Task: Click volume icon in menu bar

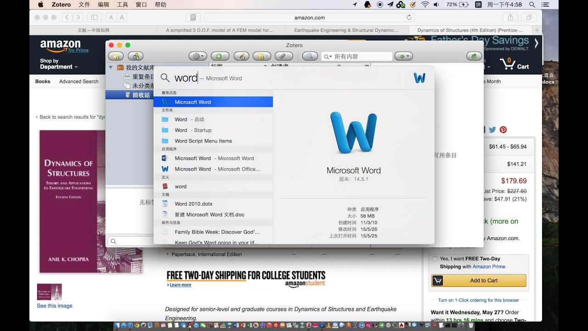Action: pos(436,5)
